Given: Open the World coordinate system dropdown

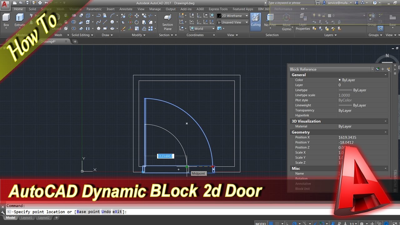Looking at the screenshot, I should (202, 28).
